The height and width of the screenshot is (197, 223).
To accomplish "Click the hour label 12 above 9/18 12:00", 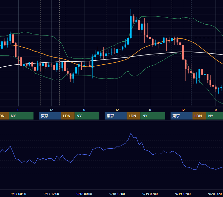I will [117, 110].
